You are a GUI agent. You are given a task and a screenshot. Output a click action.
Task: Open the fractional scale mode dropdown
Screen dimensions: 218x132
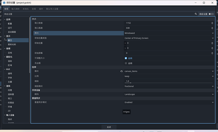[169, 86]
